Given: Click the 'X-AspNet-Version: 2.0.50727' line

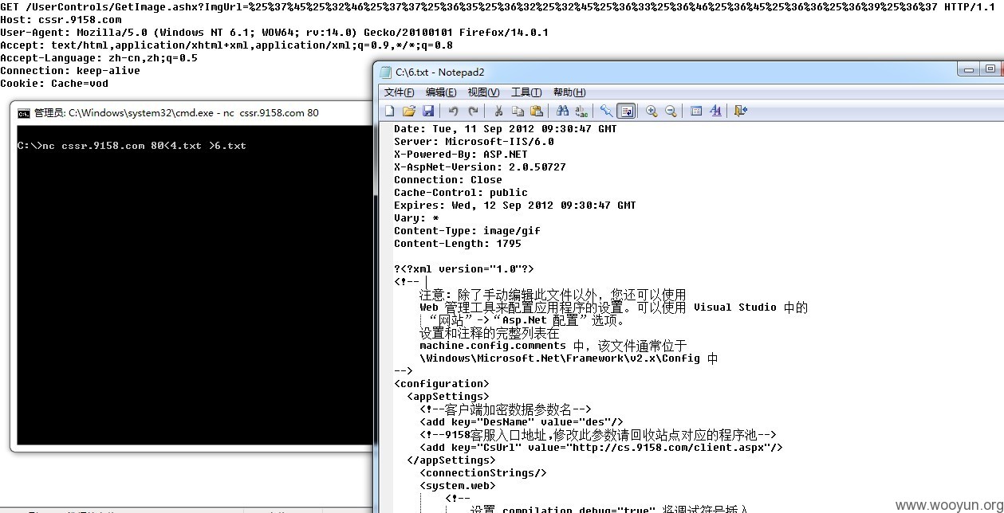Looking at the screenshot, I should 480,167.
